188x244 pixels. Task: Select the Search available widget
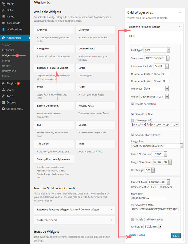pos(96,125)
